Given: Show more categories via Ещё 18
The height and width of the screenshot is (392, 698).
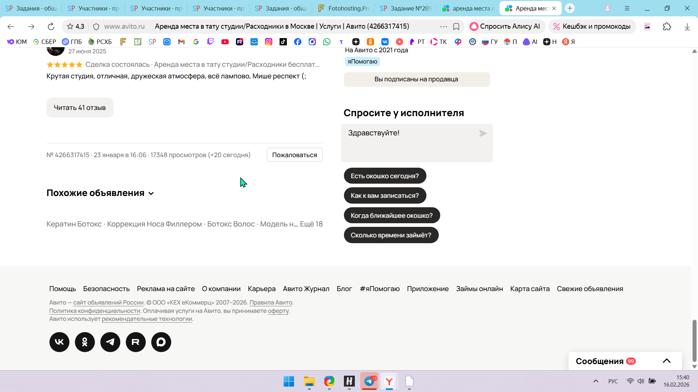Looking at the screenshot, I should pyautogui.click(x=311, y=224).
